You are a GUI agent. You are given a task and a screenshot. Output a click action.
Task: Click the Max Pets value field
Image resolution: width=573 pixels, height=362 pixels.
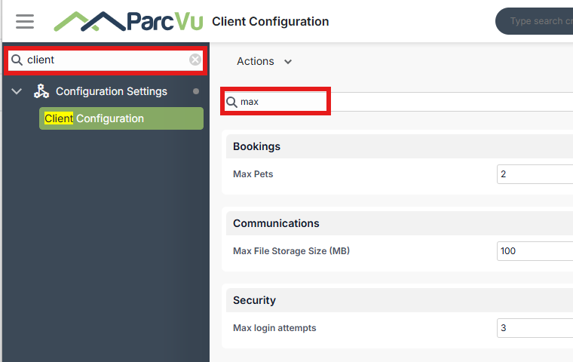coord(535,174)
